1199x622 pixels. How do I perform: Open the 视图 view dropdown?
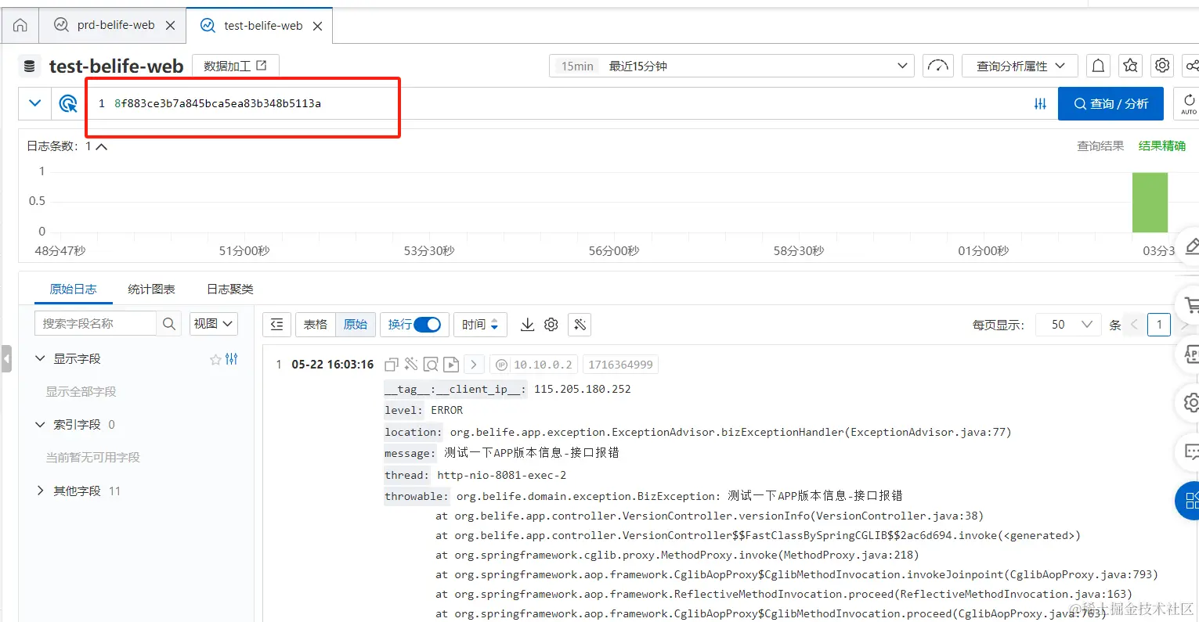(213, 323)
